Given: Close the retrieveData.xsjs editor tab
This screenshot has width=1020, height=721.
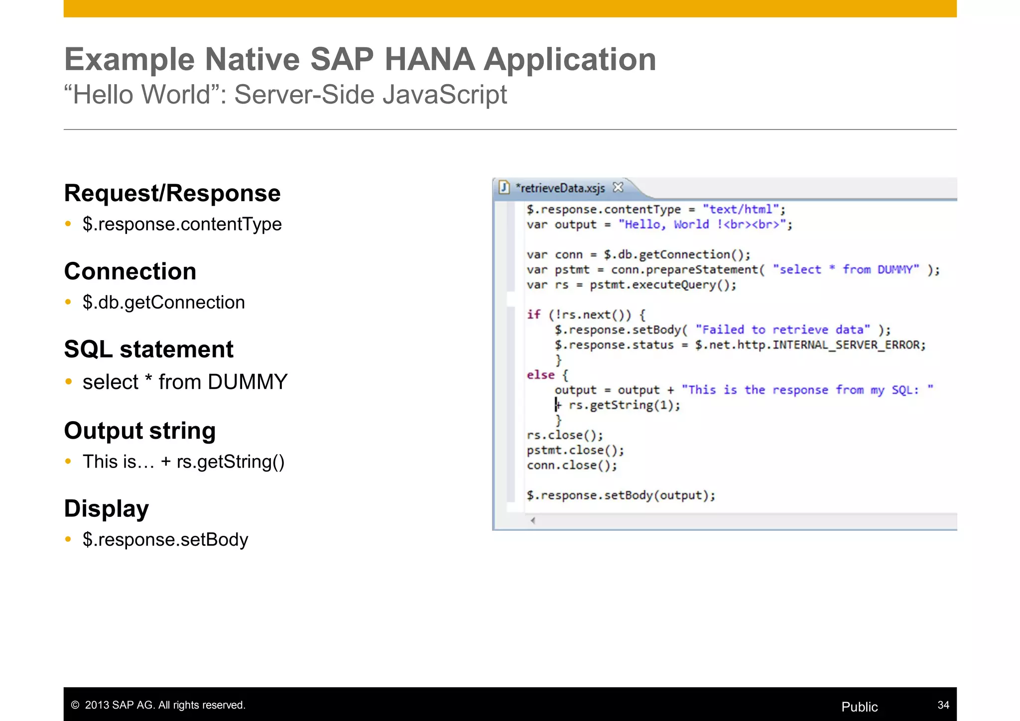Looking at the screenshot, I should point(618,188).
